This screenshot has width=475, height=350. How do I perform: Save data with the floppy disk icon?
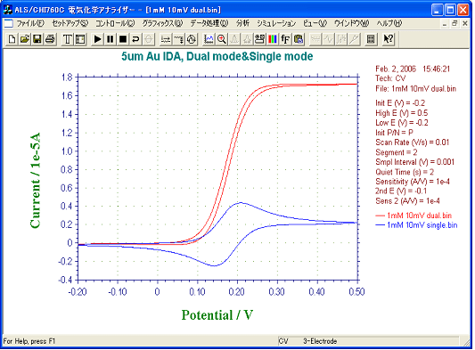coord(37,39)
